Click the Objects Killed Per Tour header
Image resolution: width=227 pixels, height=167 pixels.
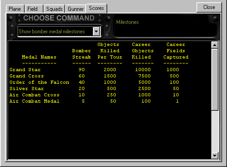click(x=110, y=51)
